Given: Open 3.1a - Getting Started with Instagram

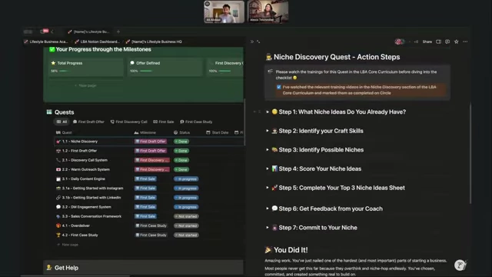Looking at the screenshot, I should pyautogui.click(x=92, y=188).
